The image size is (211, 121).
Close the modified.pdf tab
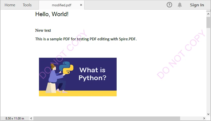[81, 5]
